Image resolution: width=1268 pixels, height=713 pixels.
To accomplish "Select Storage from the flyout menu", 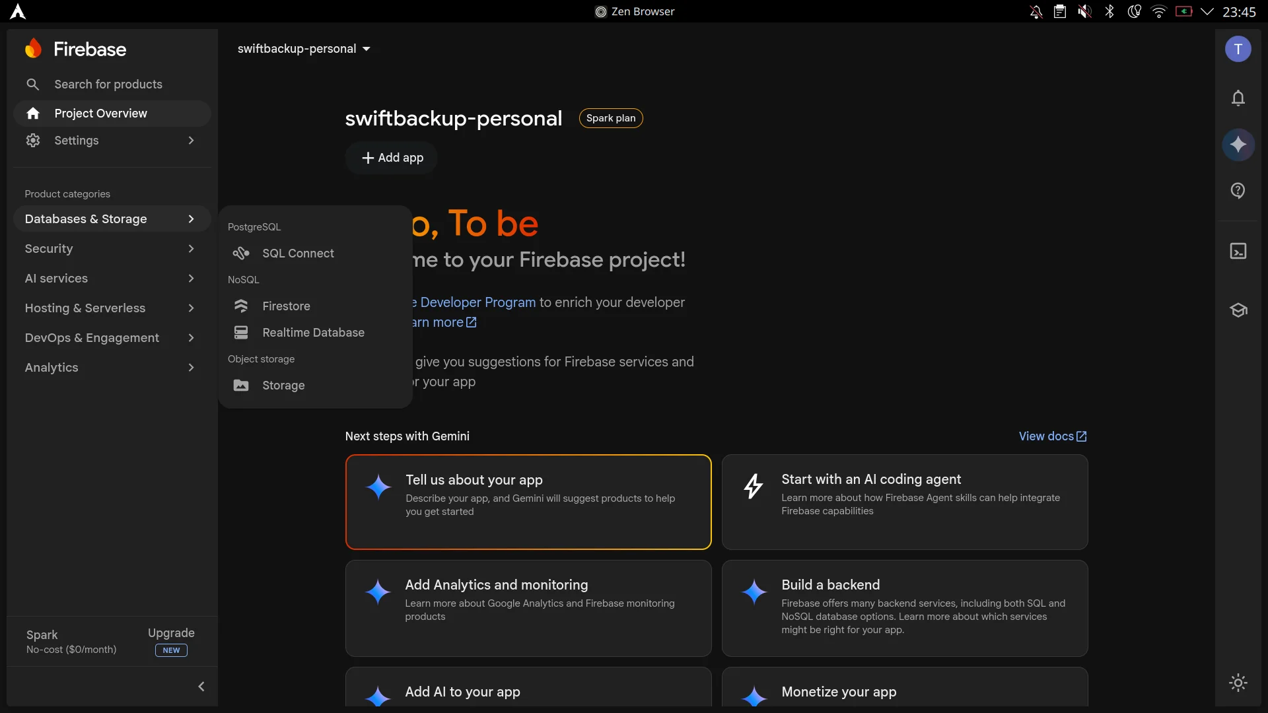I will tap(315, 386).
